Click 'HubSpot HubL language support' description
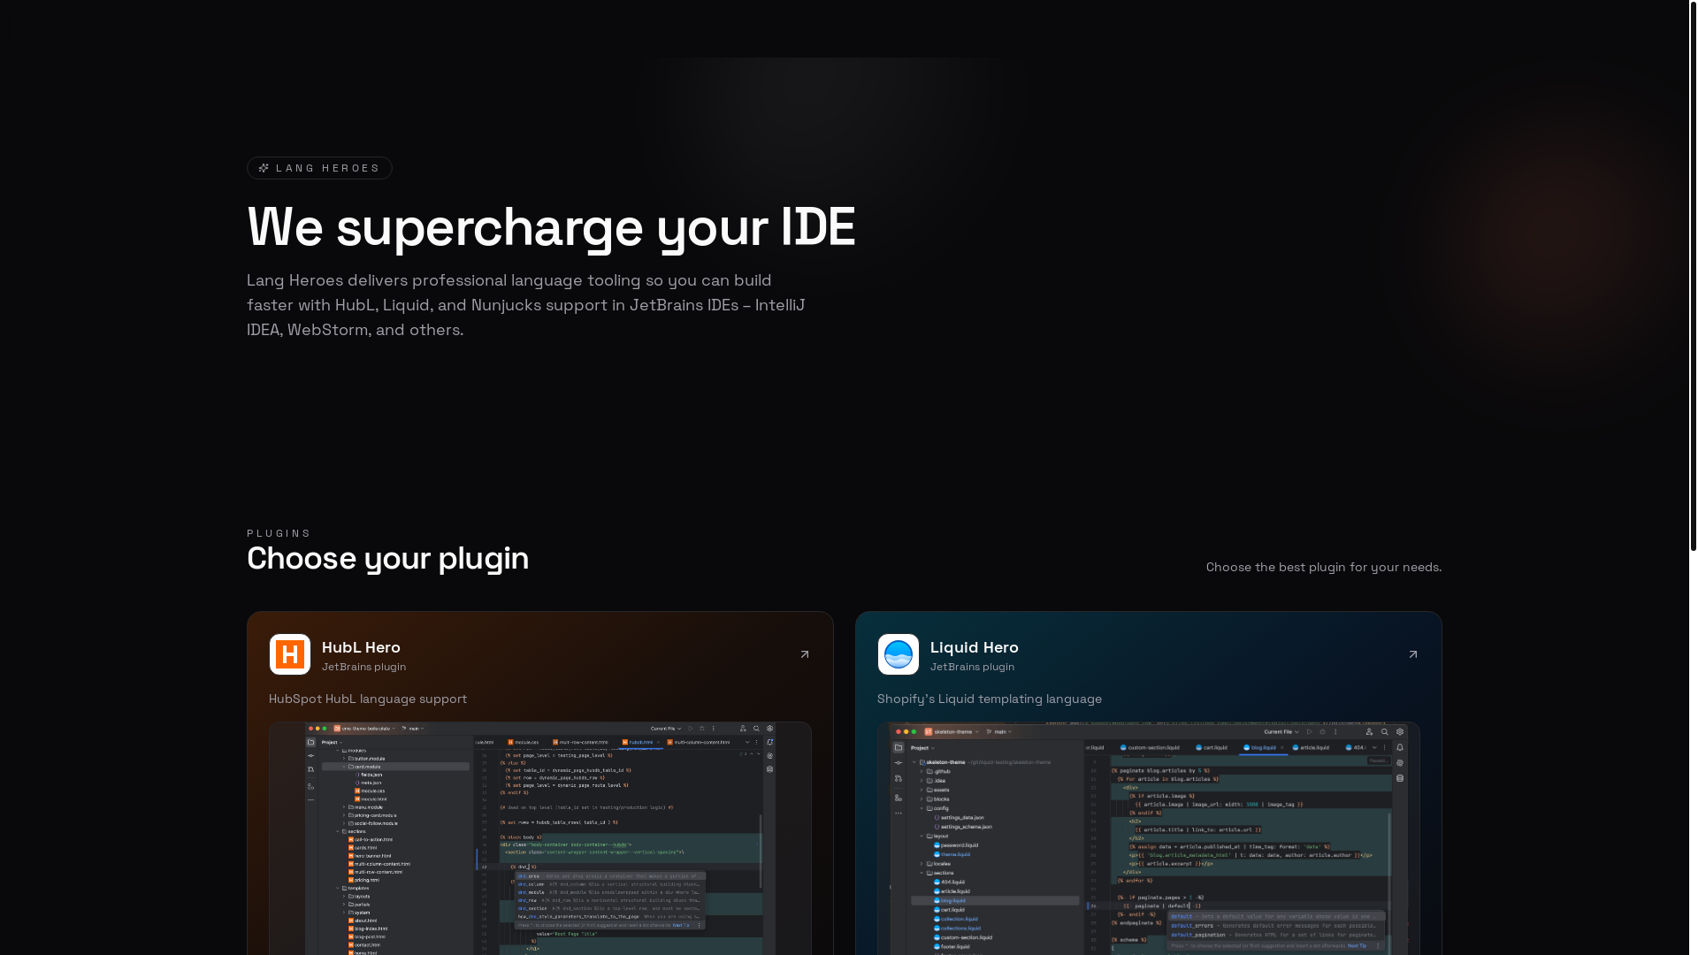 [368, 699]
